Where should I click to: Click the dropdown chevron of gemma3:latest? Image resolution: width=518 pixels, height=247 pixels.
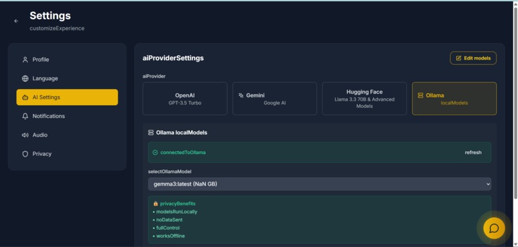point(488,184)
